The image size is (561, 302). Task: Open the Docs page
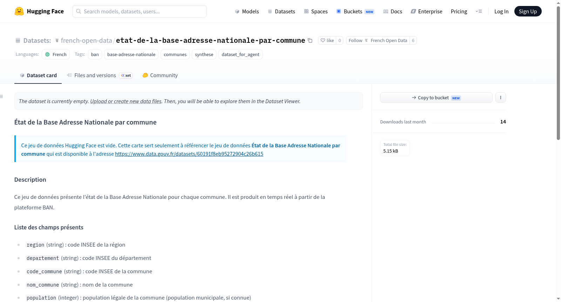click(x=393, y=11)
